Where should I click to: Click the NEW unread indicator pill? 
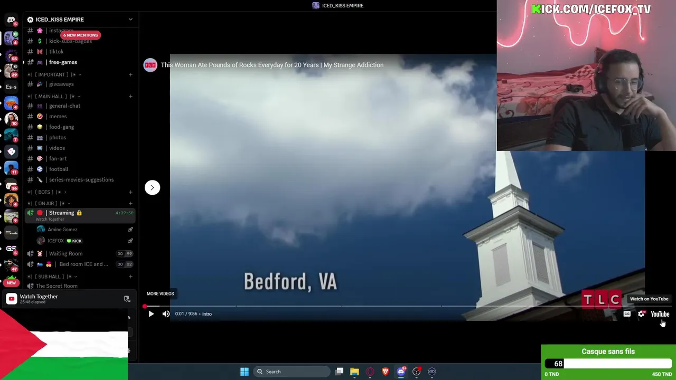tap(11, 283)
